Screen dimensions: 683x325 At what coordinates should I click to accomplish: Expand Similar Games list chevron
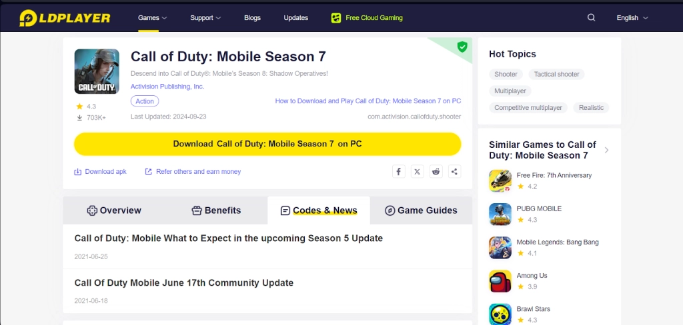(606, 150)
